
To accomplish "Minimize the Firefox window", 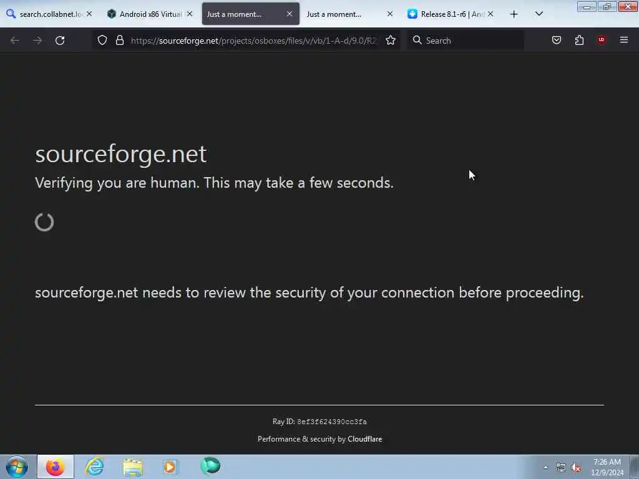I will point(587,6).
